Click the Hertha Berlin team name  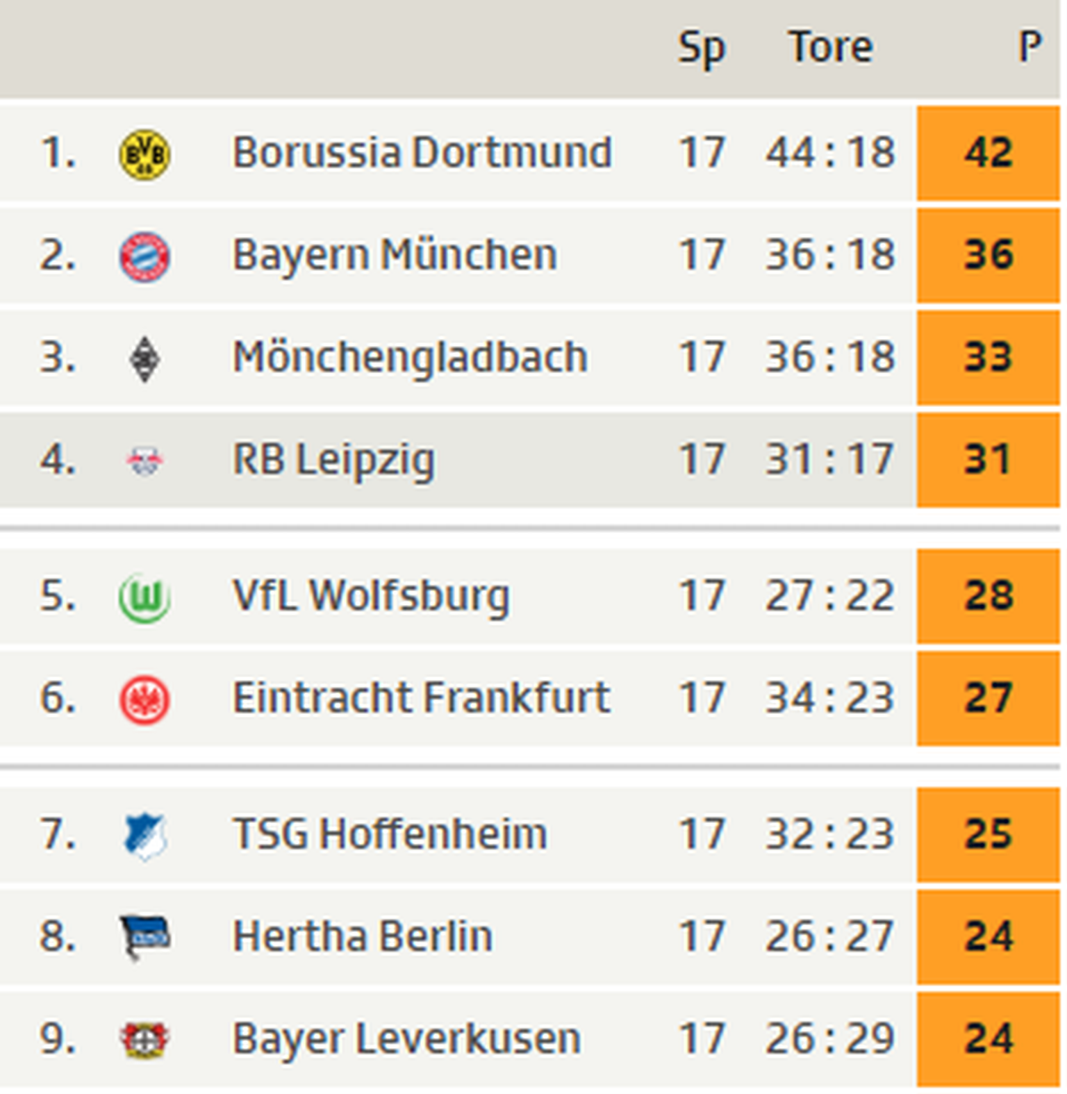pos(363,936)
